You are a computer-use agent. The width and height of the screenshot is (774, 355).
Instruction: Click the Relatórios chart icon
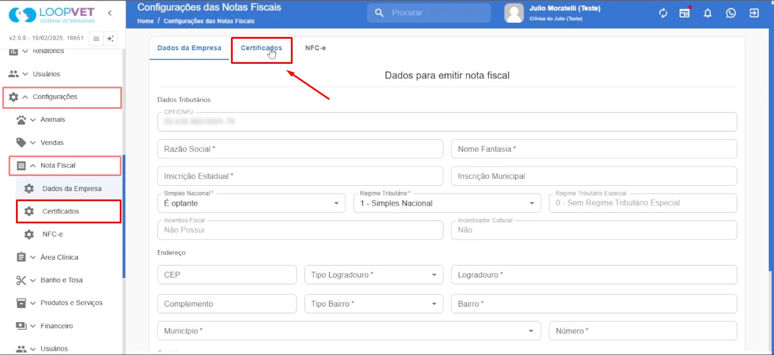(x=13, y=52)
